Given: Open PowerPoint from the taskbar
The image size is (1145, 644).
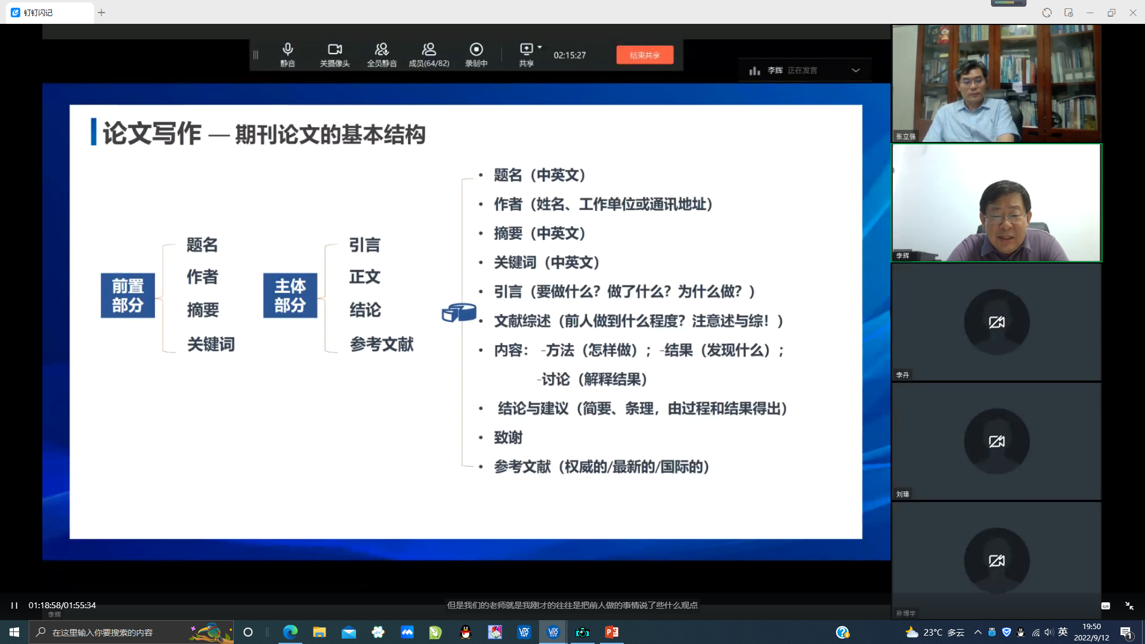Looking at the screenshot, I should pyautogui.click(x=611, y=632).
